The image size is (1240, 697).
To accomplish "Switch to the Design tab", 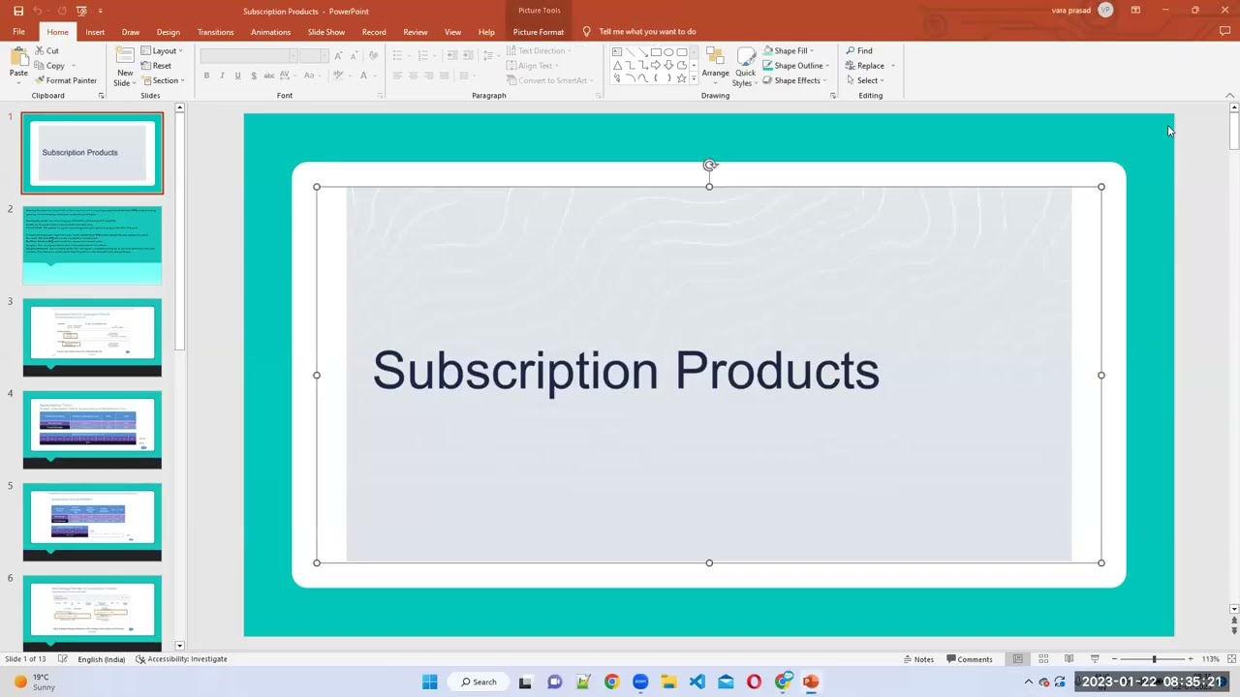I will 168,32.
